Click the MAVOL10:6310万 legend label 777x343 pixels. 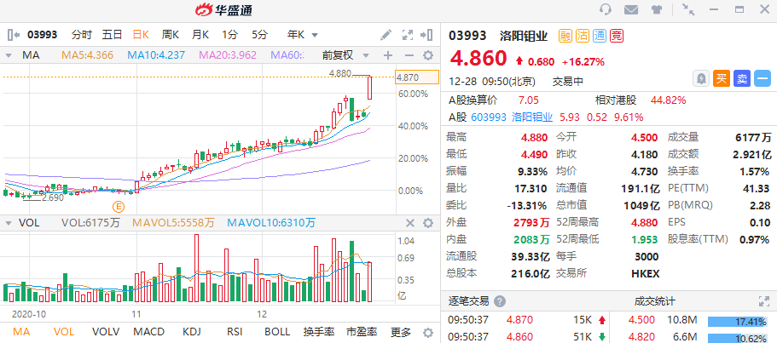[271, 223]
